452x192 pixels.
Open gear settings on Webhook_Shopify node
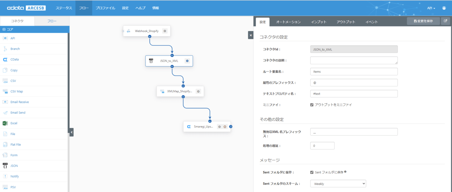(165, 31)
